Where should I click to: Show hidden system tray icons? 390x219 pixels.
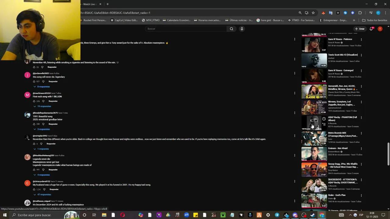click(350, 215)
